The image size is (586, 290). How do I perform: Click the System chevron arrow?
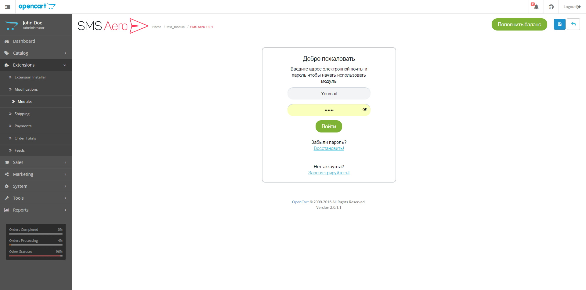tap(65, 186)
